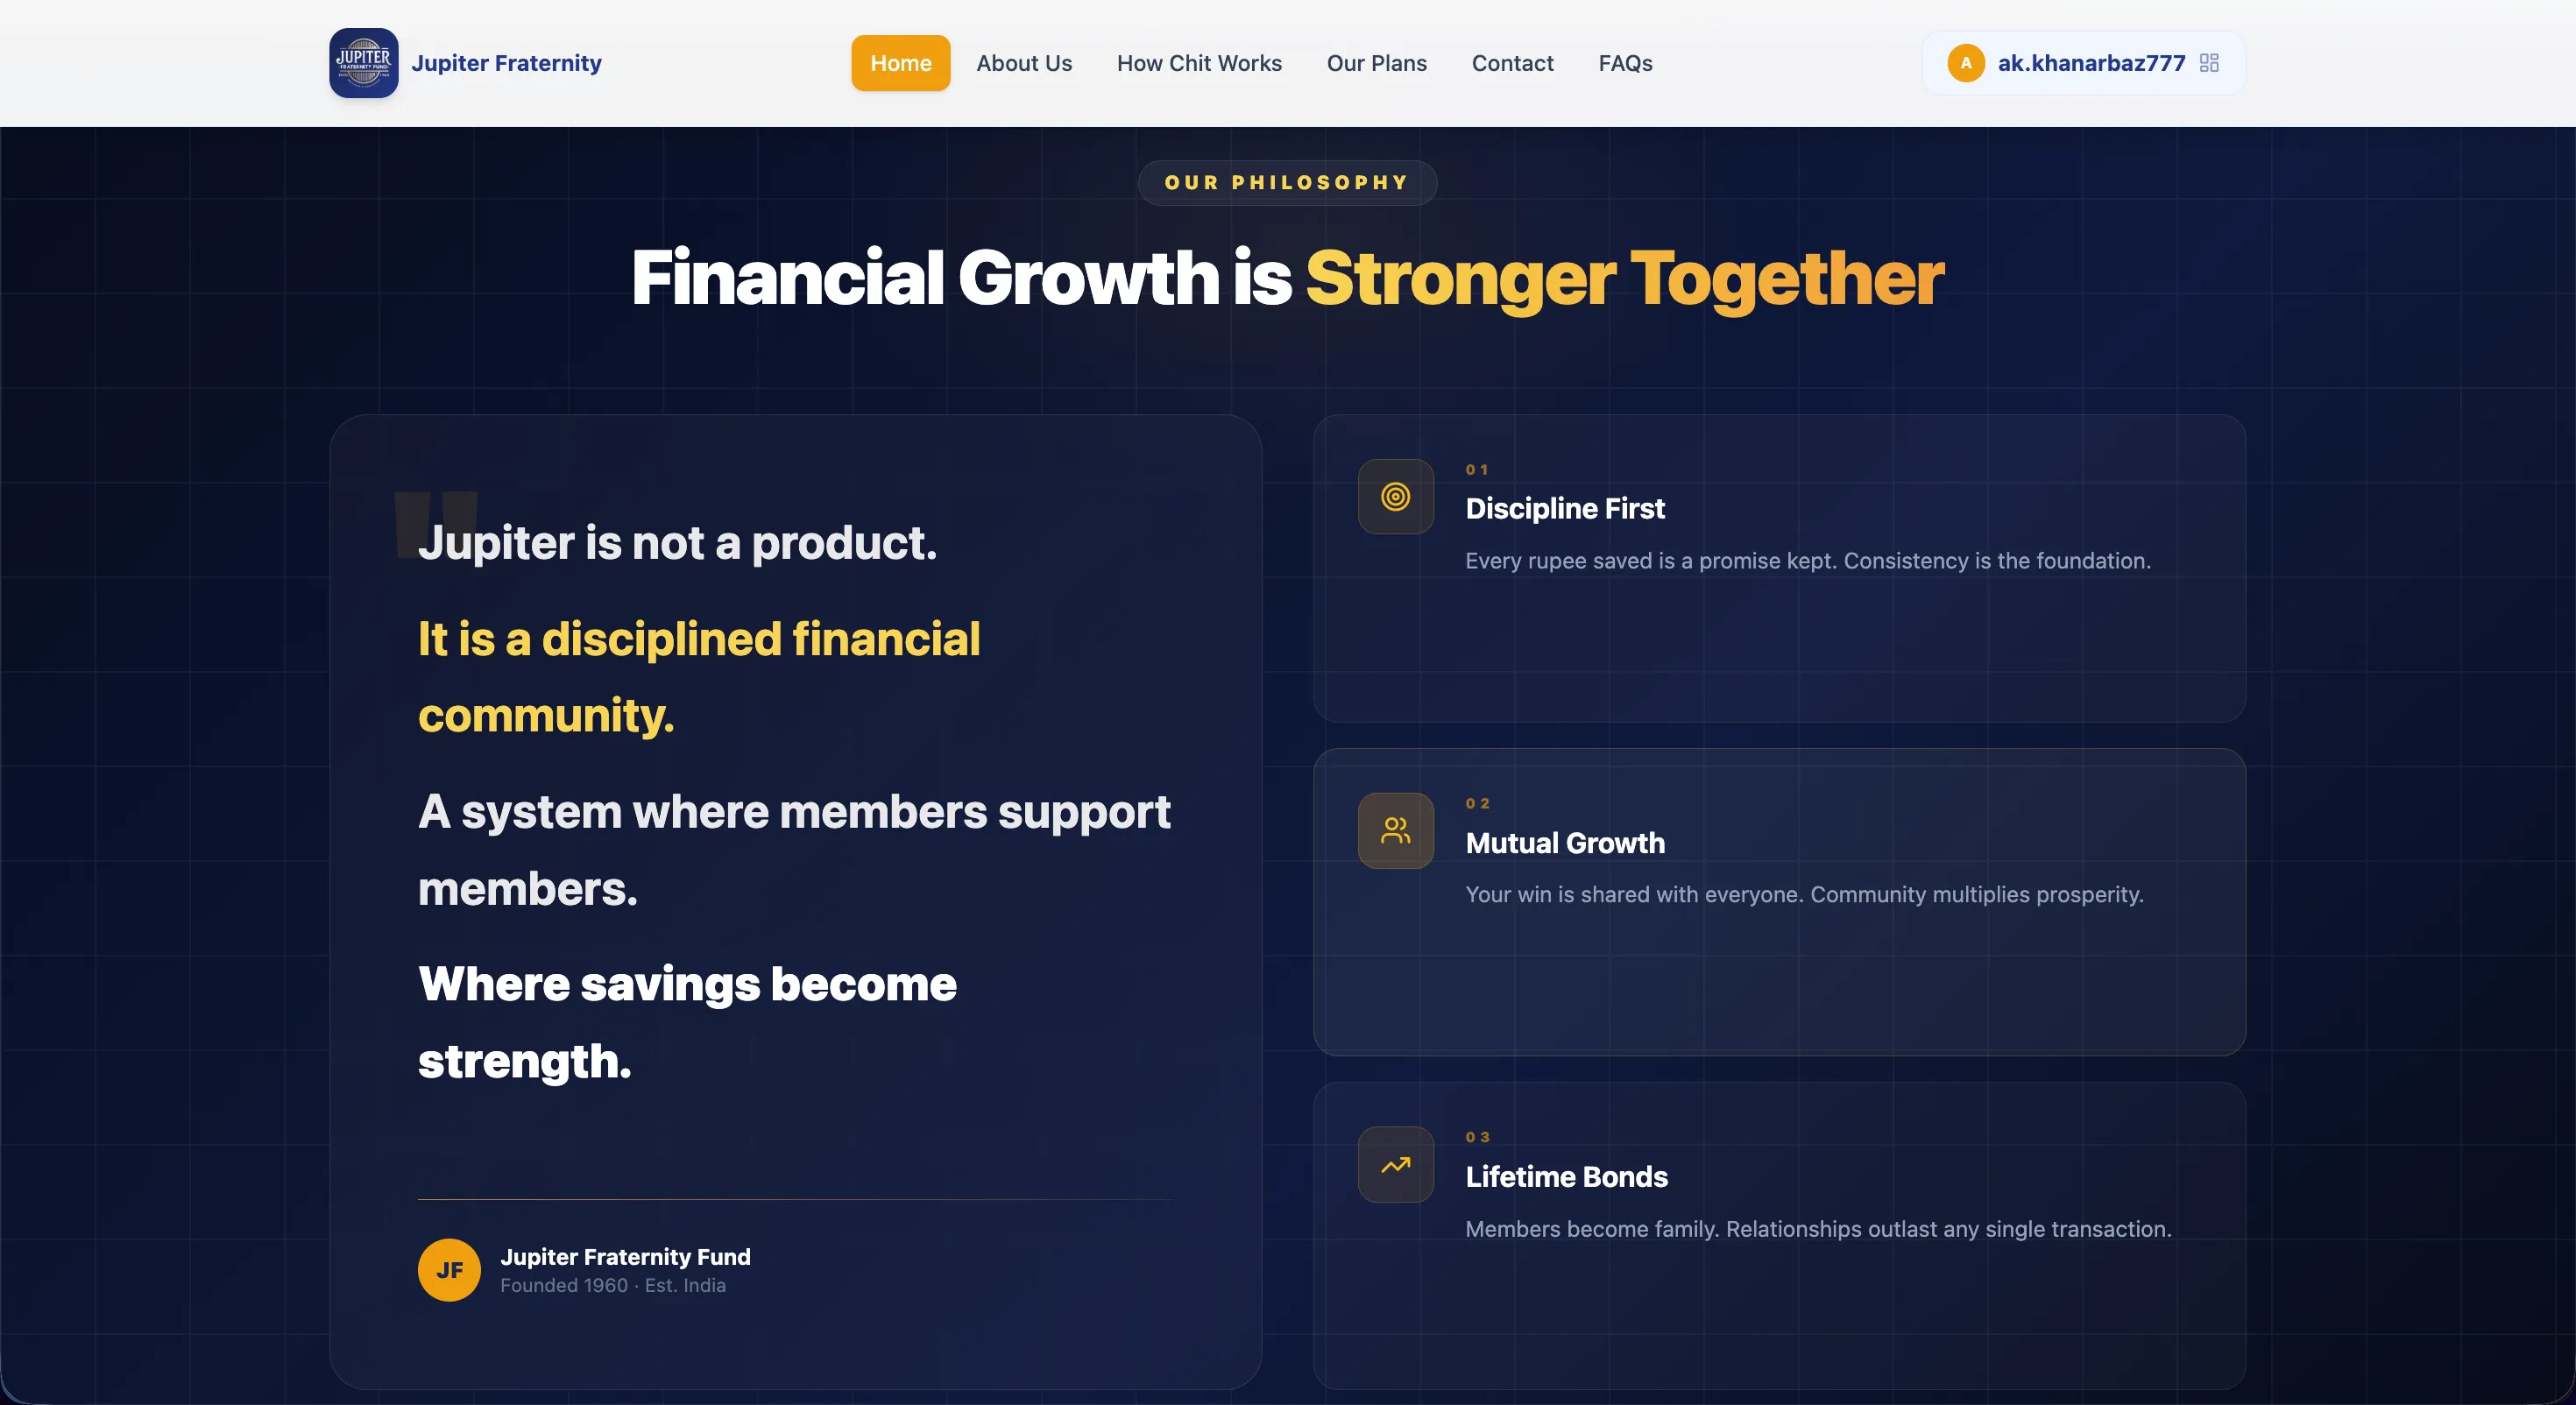Open the Our Plans tab
The image size is (2576, 1405).
[1377, 62]
